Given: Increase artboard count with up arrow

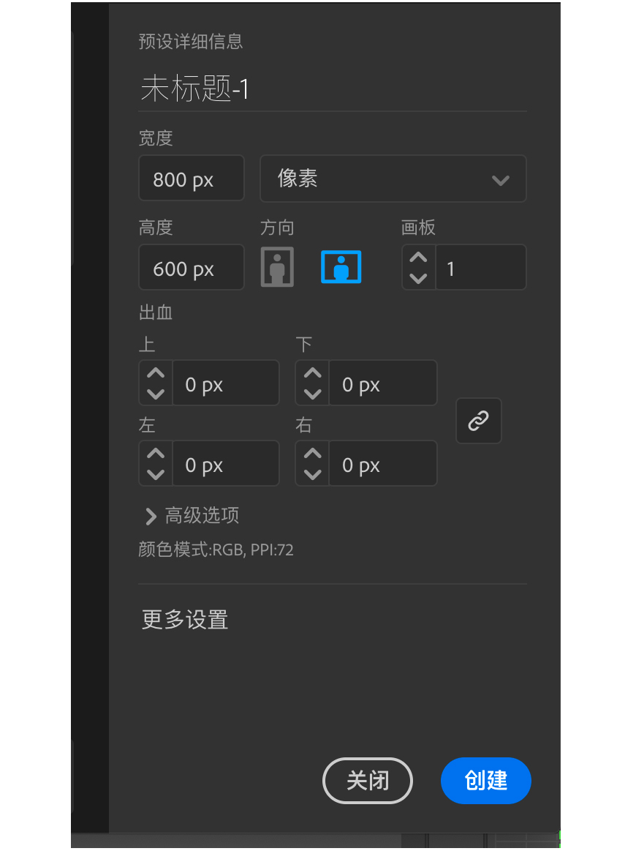Looking at the screenshot, I should pyautogui.click(x=418, y=258).
